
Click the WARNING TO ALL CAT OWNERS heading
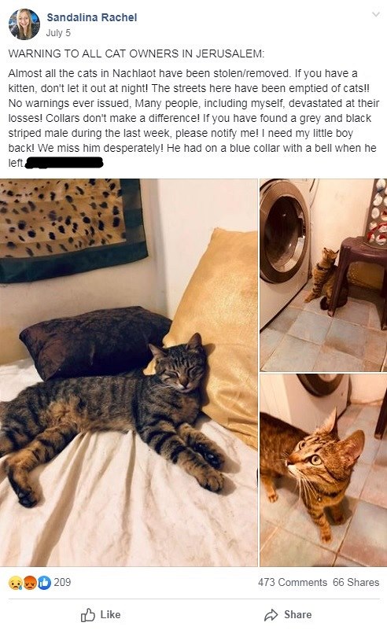pyautogui.click(x=137, y=53)
